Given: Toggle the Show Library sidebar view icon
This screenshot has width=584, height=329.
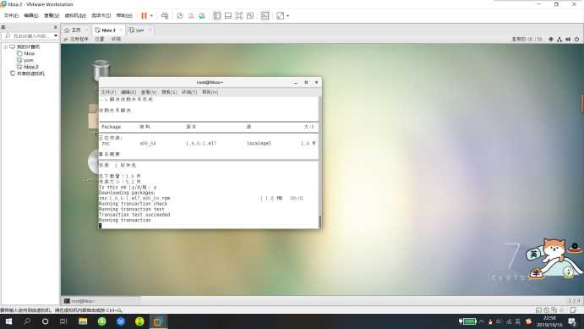Looking at the screenshot, I should [x=217, y=16].
